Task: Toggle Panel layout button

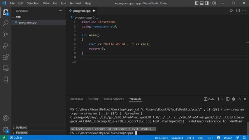Action: click(x=202, y=3)
